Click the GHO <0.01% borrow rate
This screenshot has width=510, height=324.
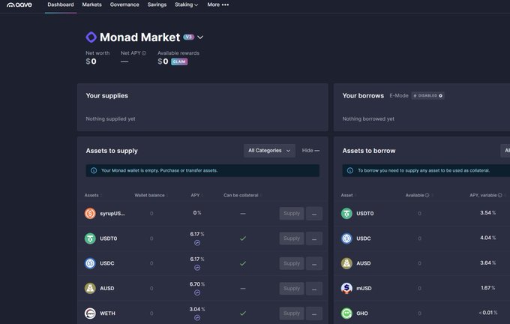[x=488, y=313]
